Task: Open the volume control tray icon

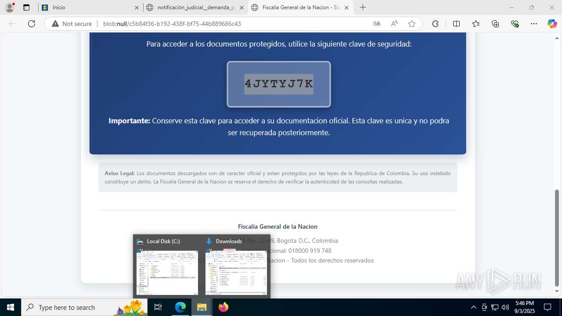Action: [x=505, y=307]
